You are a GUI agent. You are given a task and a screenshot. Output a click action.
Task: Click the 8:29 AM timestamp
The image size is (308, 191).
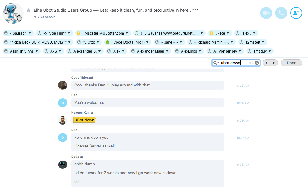243,121
